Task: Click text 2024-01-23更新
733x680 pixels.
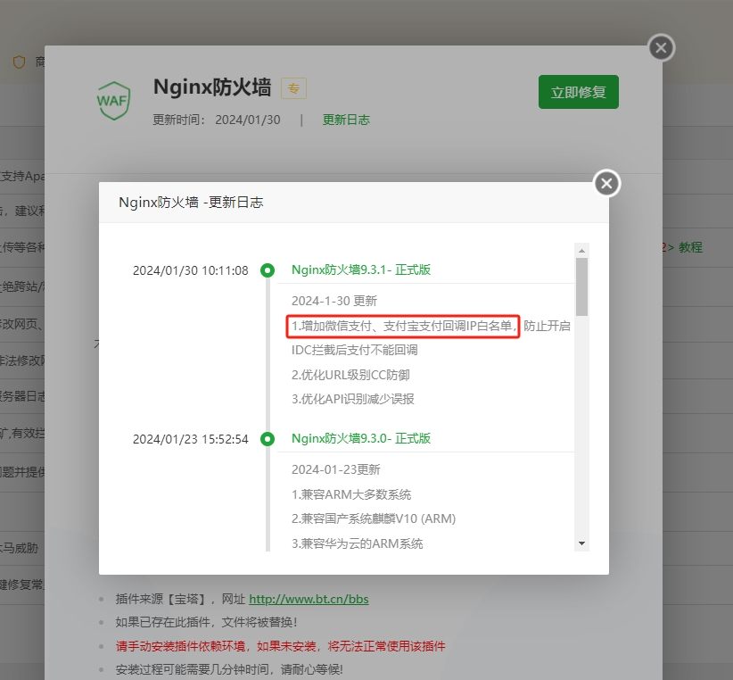Action: click(336, 469)
